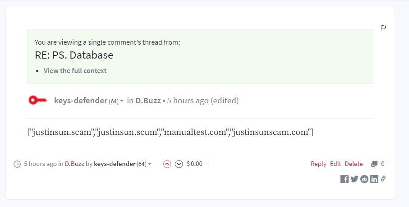Viewport: 409px width, 207px height.
Task: Open the replies count comment bubble icon
Action: 374,164
